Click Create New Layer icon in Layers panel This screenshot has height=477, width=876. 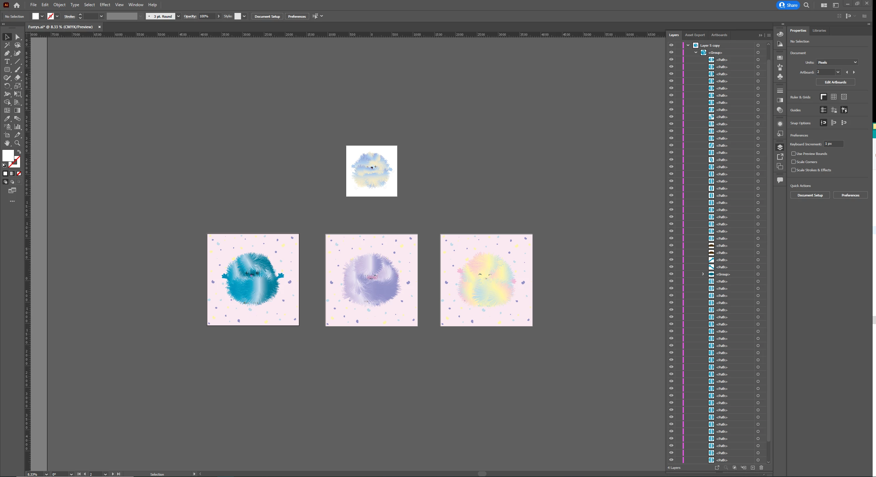753,467
